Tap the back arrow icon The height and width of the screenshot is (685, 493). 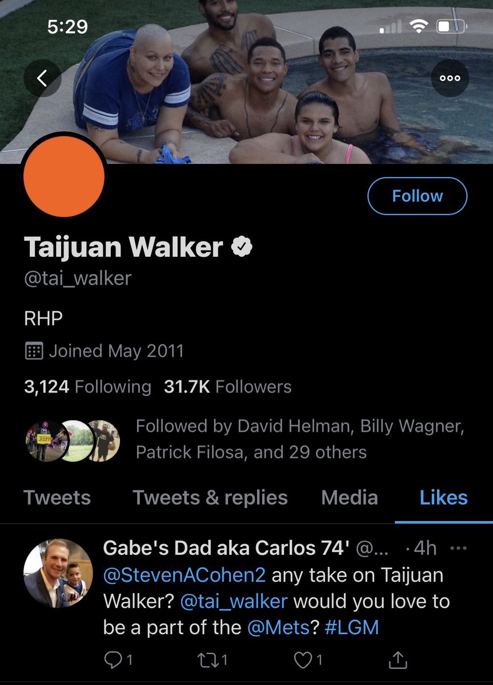click(42, 78)
